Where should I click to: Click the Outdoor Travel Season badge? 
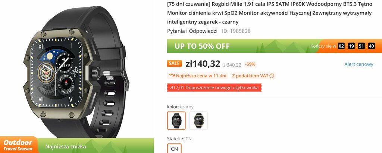click(19, 145)
